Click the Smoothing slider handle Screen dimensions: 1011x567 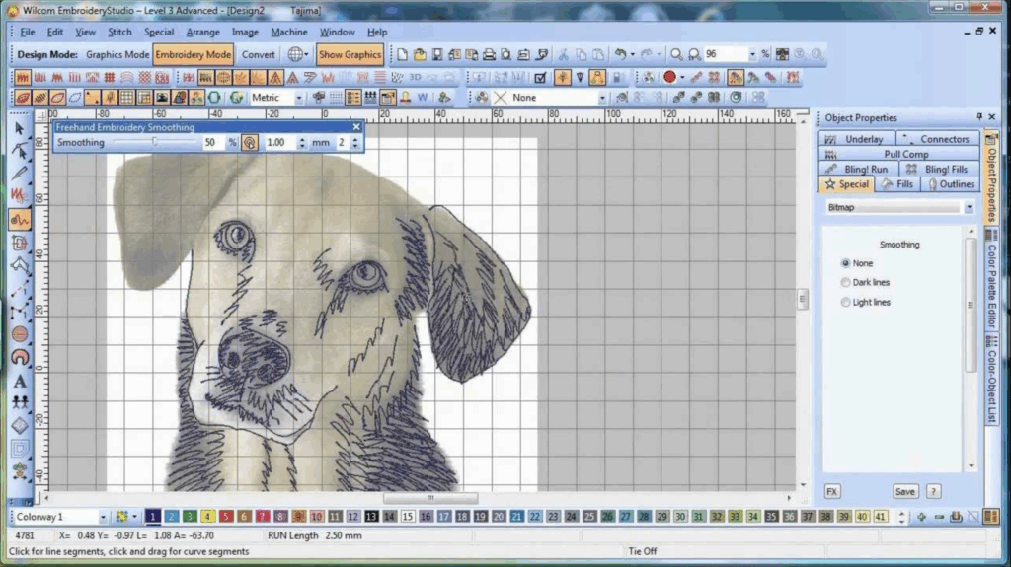[155, 142]
